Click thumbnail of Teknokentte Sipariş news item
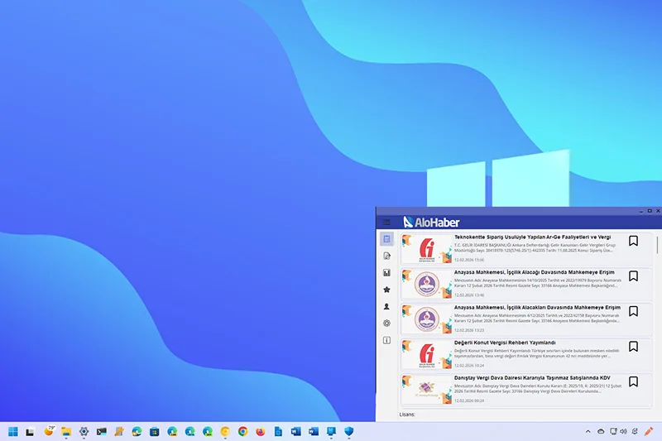This screenshot has width=662, height=441. [x=428, y=249]
